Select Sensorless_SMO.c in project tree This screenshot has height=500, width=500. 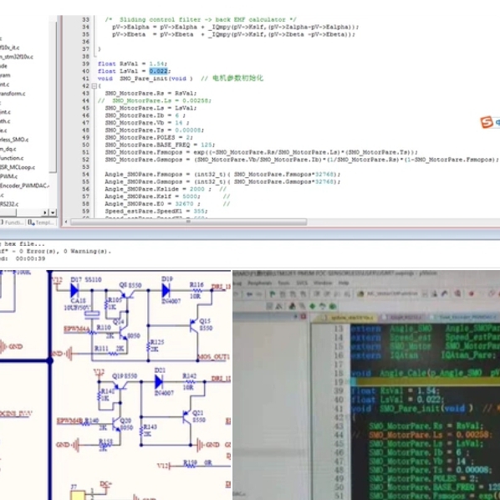coord(14,140)
